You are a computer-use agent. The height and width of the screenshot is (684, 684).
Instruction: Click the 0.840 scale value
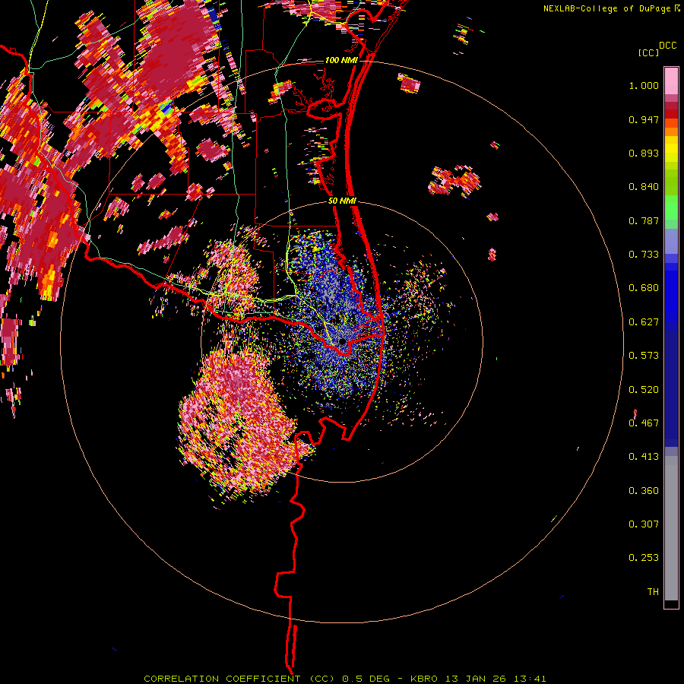pyautogui.click(x=644, y=187)
